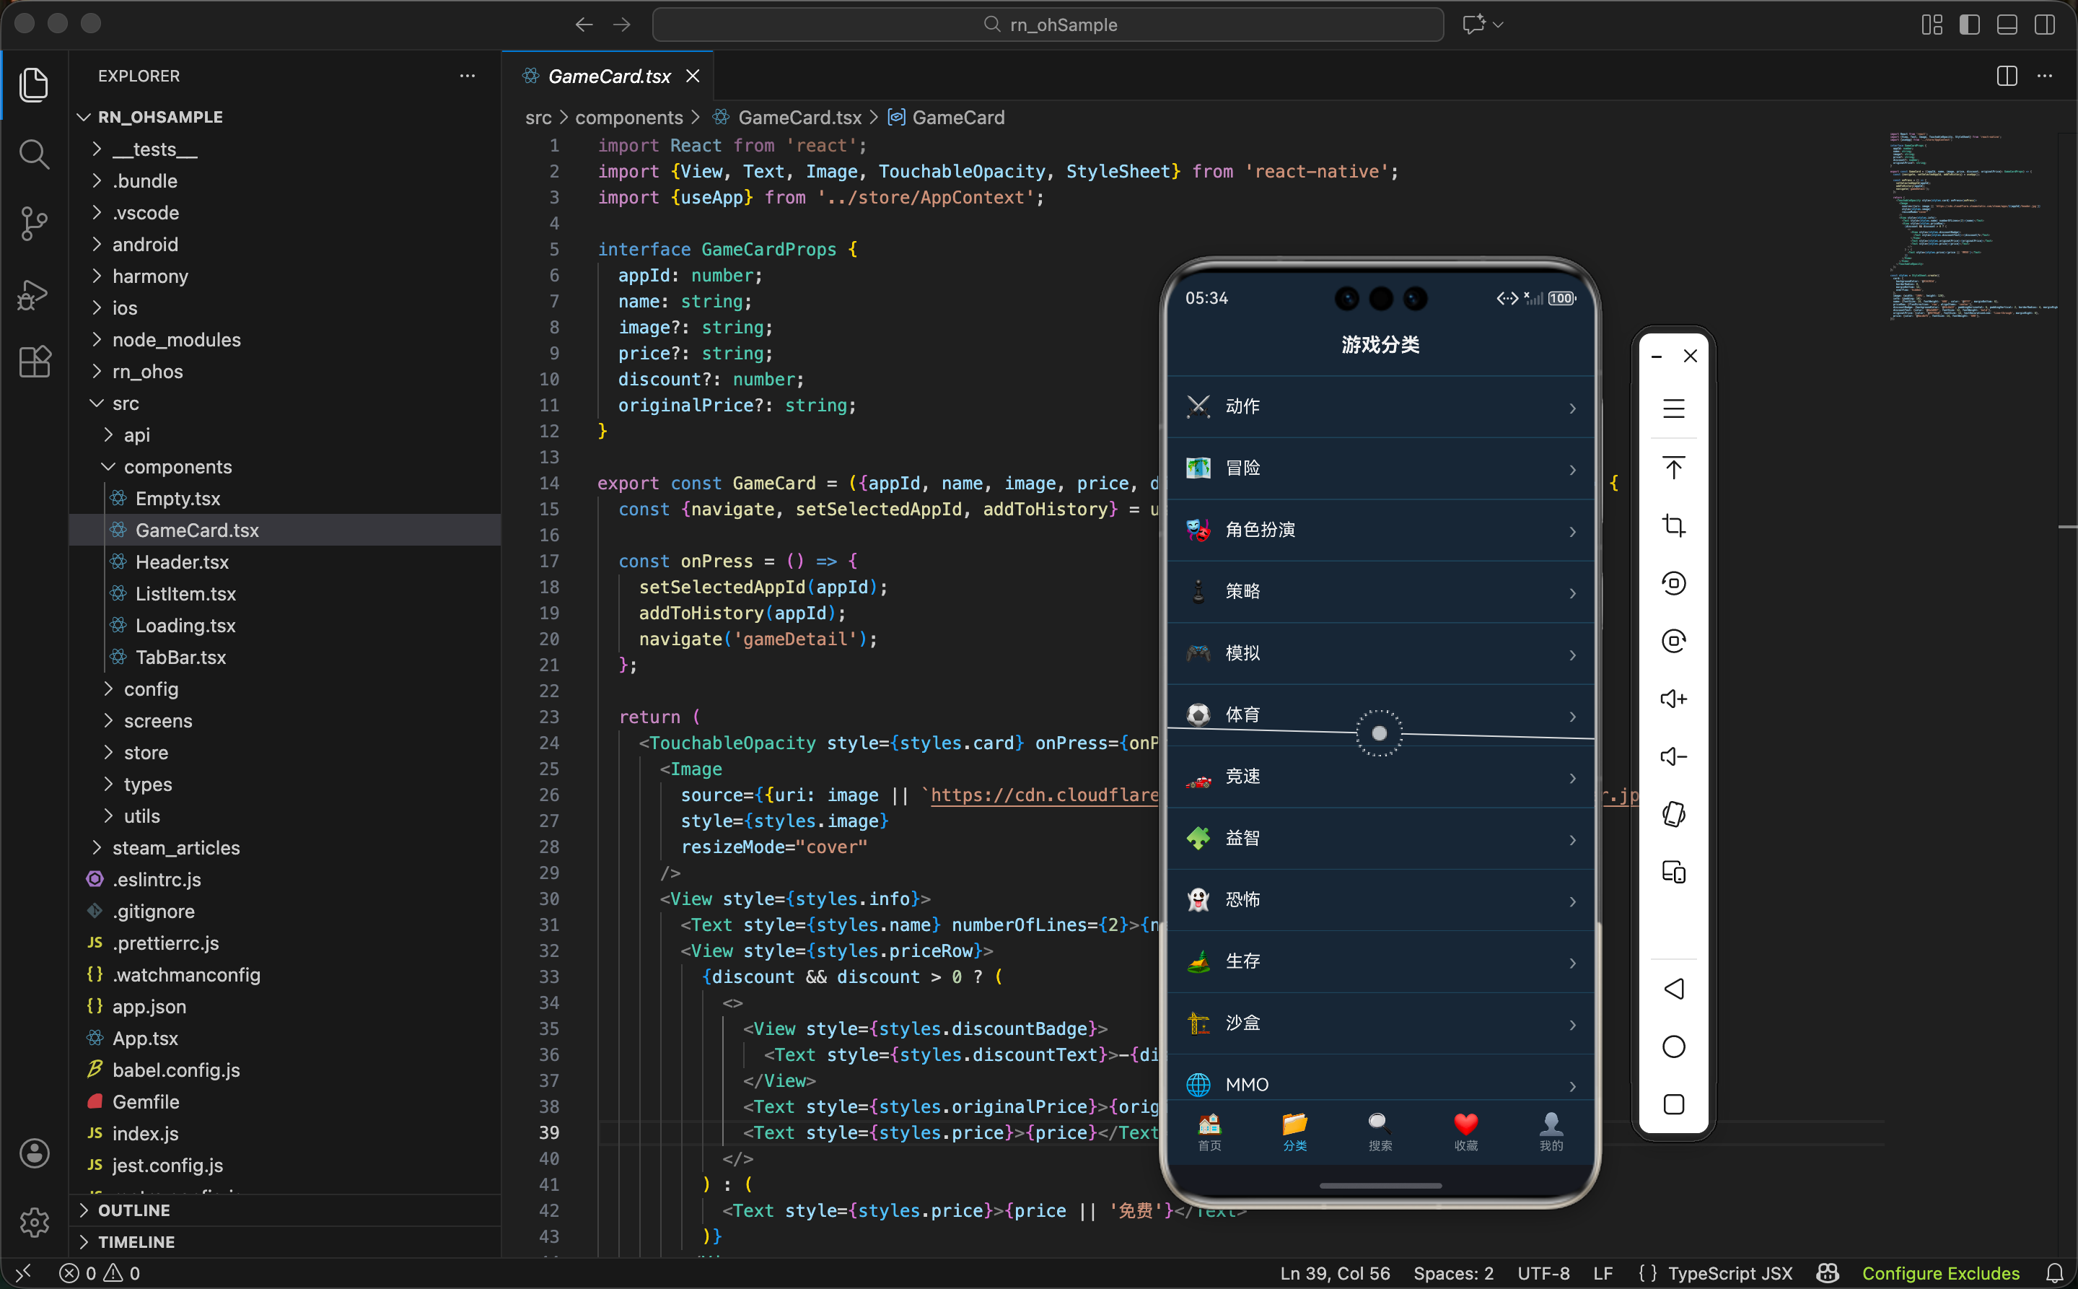Click TypeScript JSX language mode
Screen dimensions: 2078x1289
(1730, 1273)
